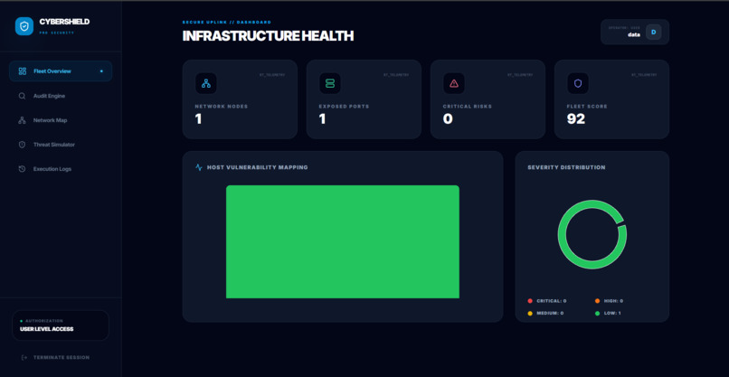
Task: Click the Exposed Ports server icon
Action: (330, 84)
